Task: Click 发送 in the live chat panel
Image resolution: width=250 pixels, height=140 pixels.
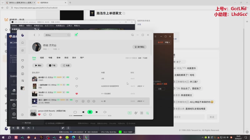Action: (x=212, y=117)
